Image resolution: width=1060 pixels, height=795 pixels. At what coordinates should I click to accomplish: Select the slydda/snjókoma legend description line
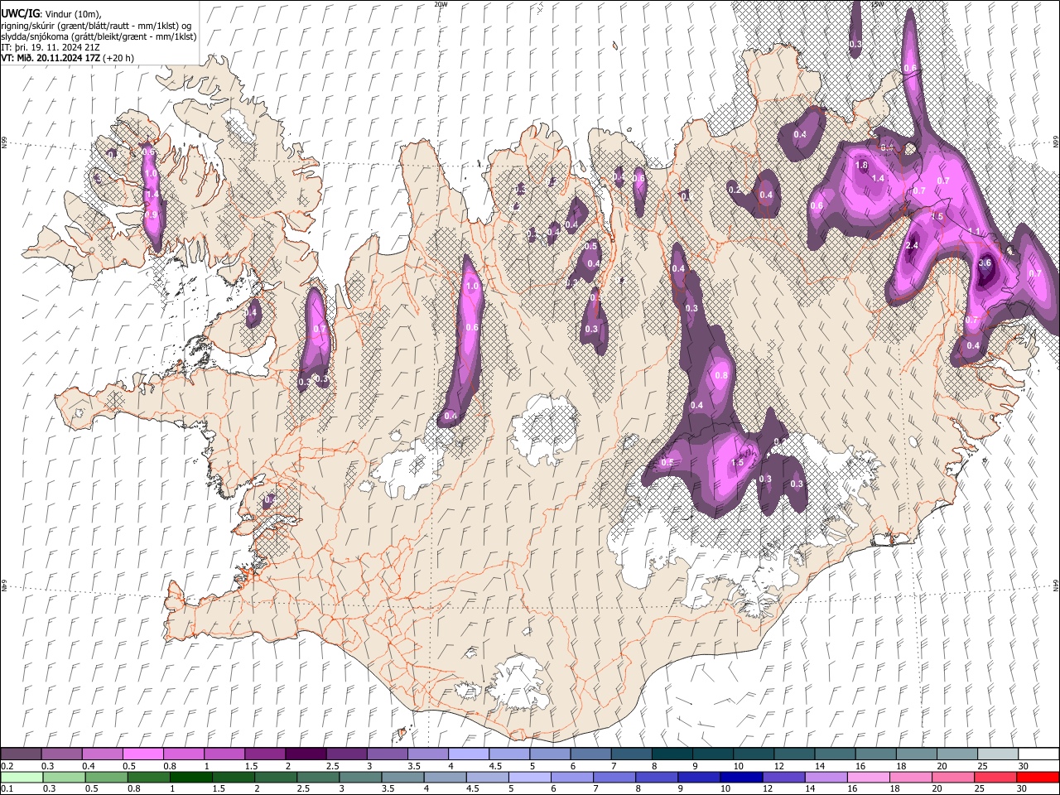point(99,36)
